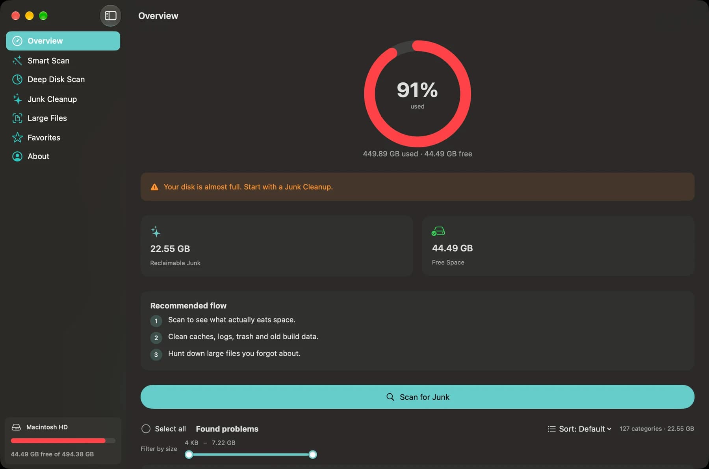Screen dimensions: 709x469
Task: Click the 'Recommended flow' heading
Action: (188, 305)
